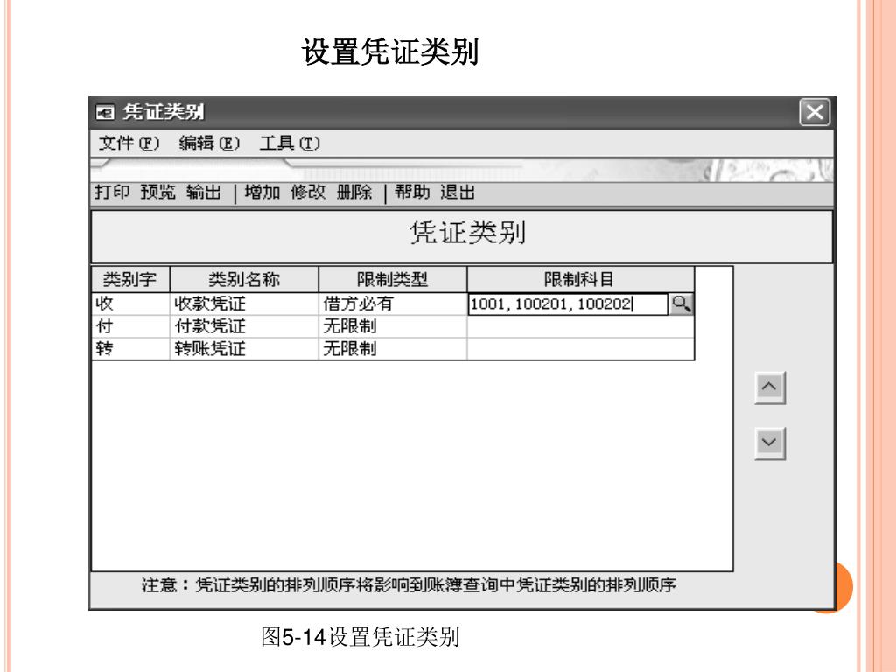Select the 转 cell in 类别字 column

[x=130, y=348]
